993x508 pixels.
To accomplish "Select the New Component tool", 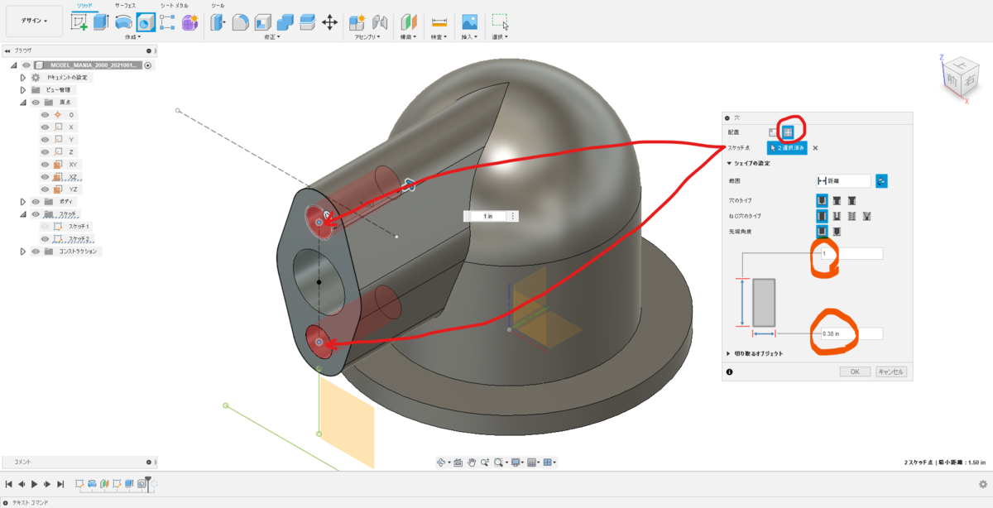I will (x=357, y=22).
